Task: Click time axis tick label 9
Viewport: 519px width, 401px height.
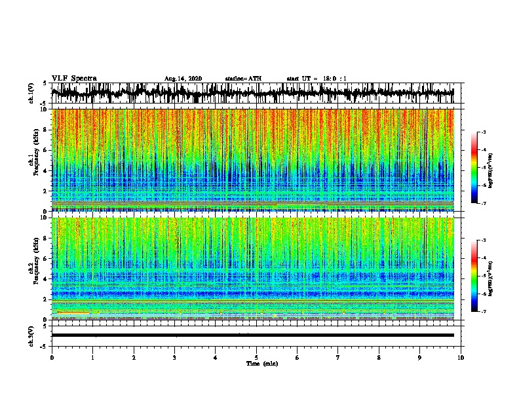Action: (x=419, y=357)
